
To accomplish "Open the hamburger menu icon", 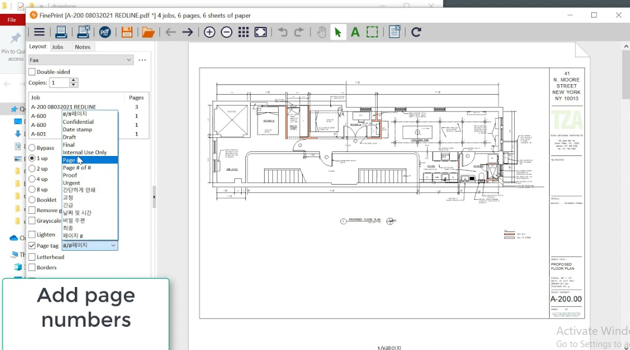I will tap(39, 32).
